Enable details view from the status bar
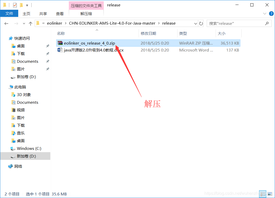275x198 pixels. [x=263, y=194]
